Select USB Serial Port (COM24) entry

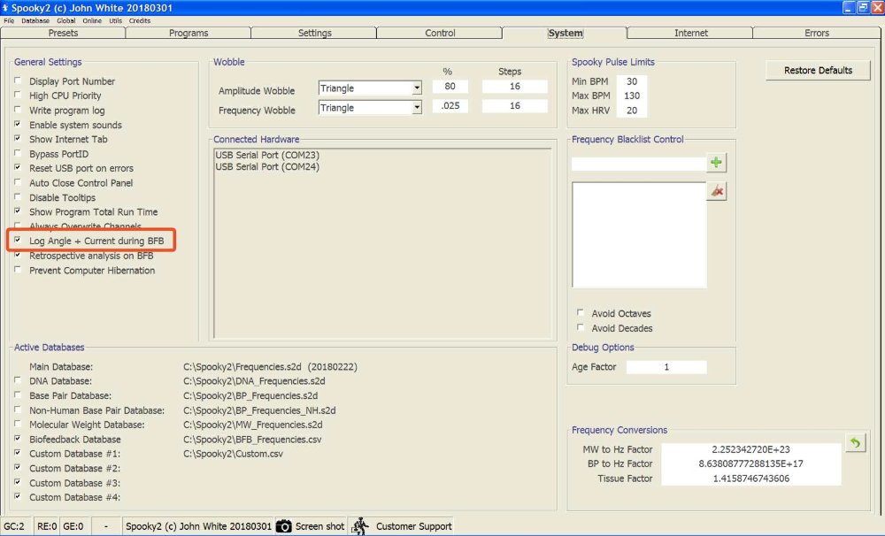click(x=267, y=167)
